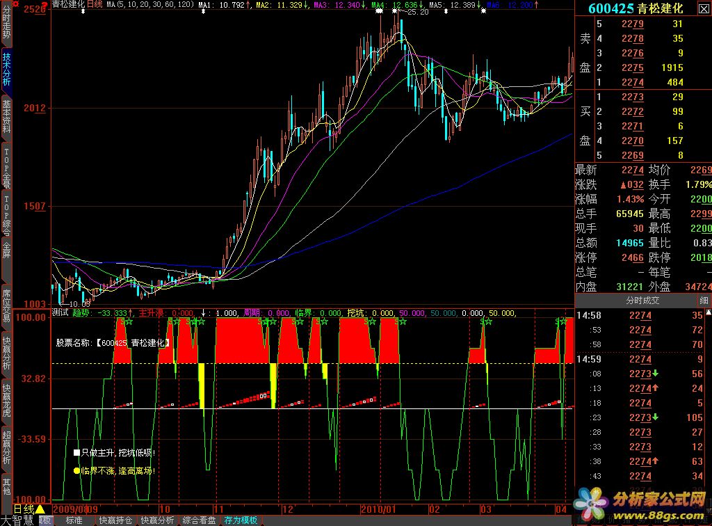Switch to the 快赢持仓 bottom tab
This screenshot has width=712, height=526.
[115, 520]
